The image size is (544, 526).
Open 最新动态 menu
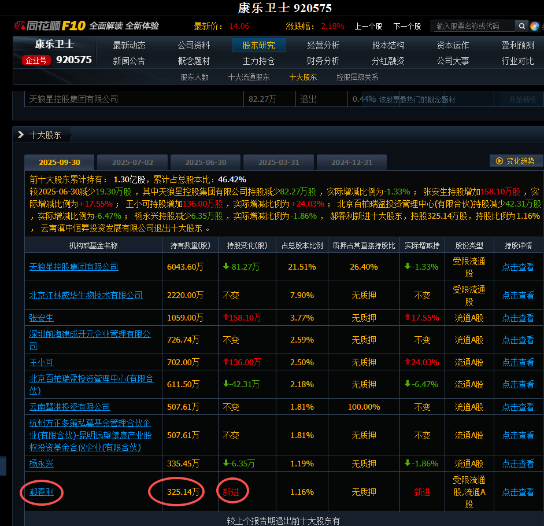(129, 45)
